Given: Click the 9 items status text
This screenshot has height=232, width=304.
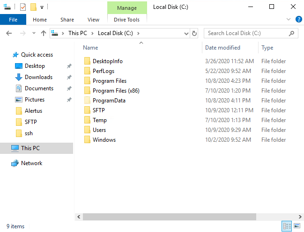Looking at the screenshot, I should coord(15,226).
